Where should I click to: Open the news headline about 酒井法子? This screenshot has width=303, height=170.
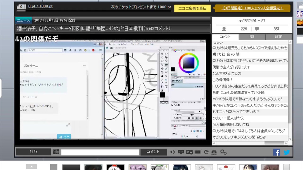(93, 29)
